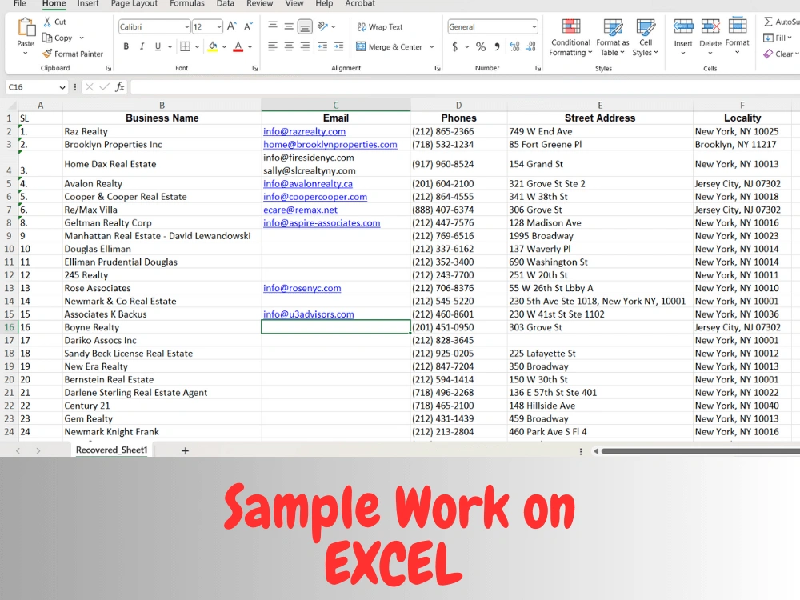800x600 pixels.
Task: Switch to the Page Layout tab
Action: (134, 3)
